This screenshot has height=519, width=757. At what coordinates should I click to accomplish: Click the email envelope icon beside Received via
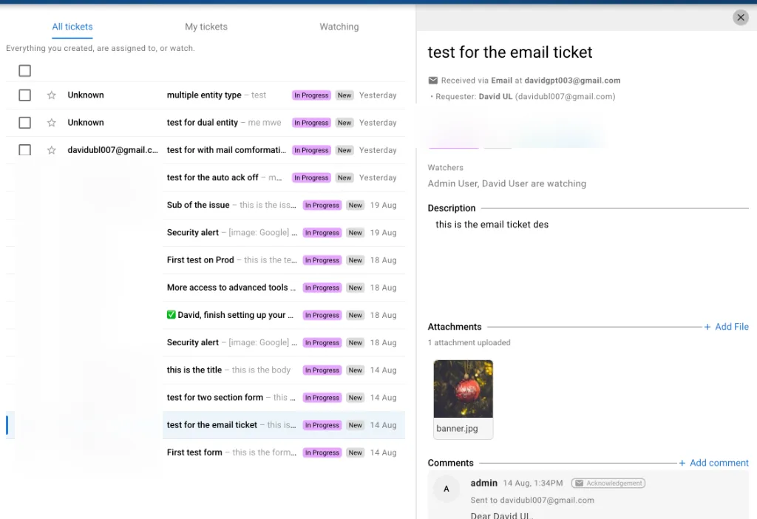click(x=433, y=81)
